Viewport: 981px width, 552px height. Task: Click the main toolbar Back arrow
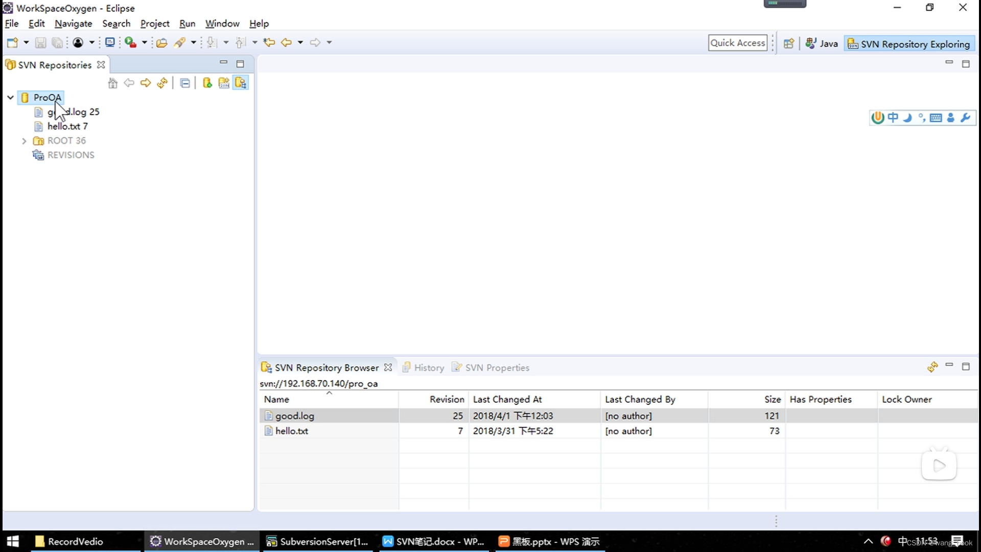[287, 42]
